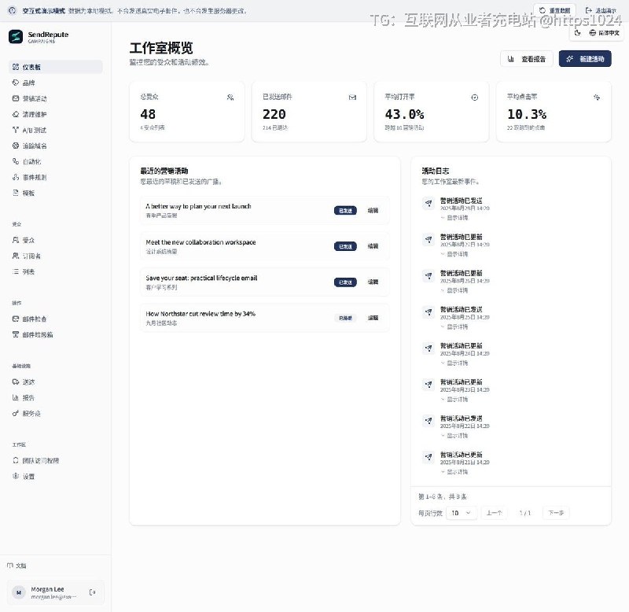Click the 48 total audience value
This screenshot has width=629, height=612.
[x=148, y=114]
